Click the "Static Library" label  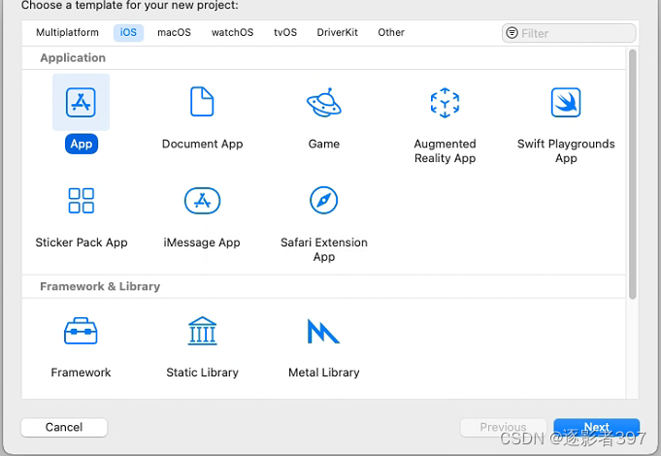(x=202, y=373)
